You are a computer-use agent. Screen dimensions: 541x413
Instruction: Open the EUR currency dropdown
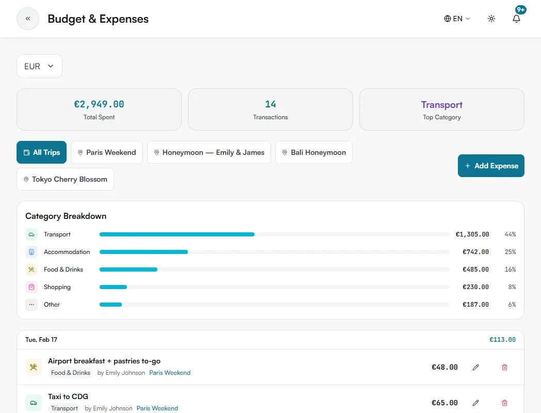[39, 66]
